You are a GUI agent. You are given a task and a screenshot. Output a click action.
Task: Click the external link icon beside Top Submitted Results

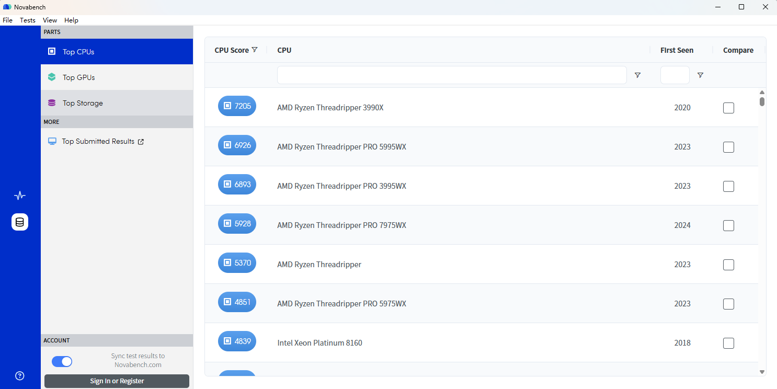click(x=141, y=142)
